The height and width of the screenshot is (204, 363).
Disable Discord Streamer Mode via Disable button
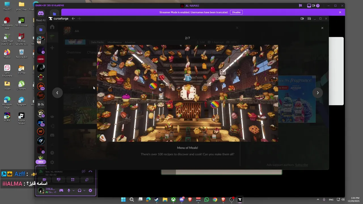(236, 12)
